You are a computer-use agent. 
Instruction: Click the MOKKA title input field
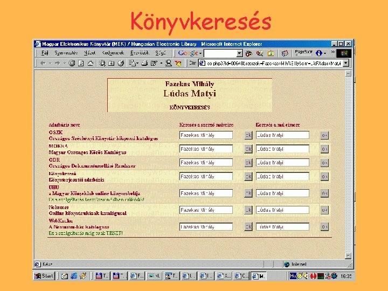click(282, 149)
